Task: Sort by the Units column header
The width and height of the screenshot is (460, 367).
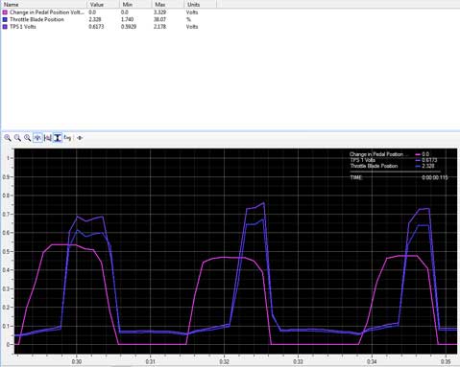Action: (201, 5)
